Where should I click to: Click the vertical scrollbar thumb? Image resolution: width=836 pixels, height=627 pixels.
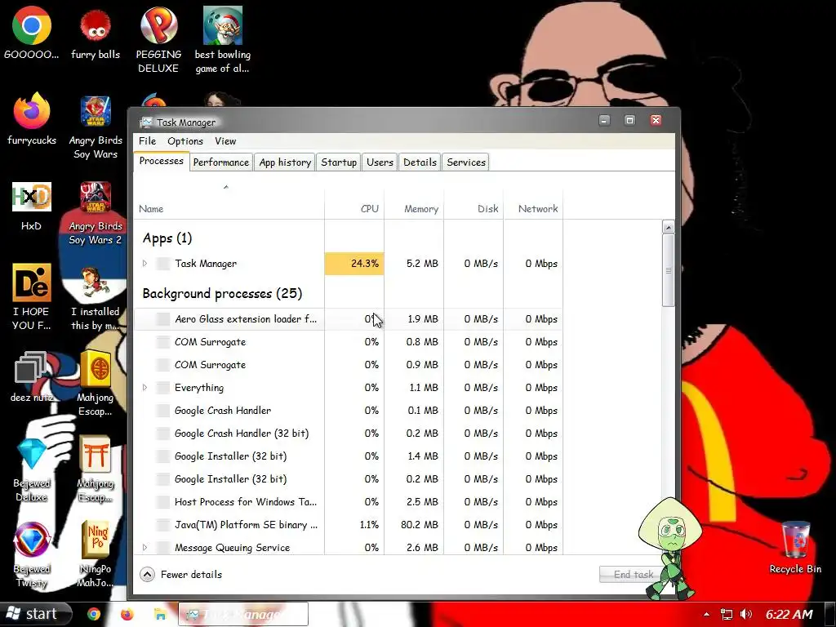668,270
